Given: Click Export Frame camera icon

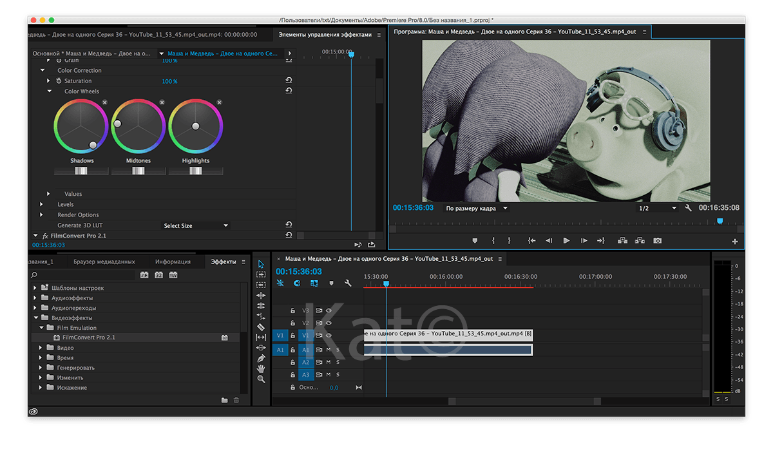Looking at the screenshot, I should click(657, 240).
